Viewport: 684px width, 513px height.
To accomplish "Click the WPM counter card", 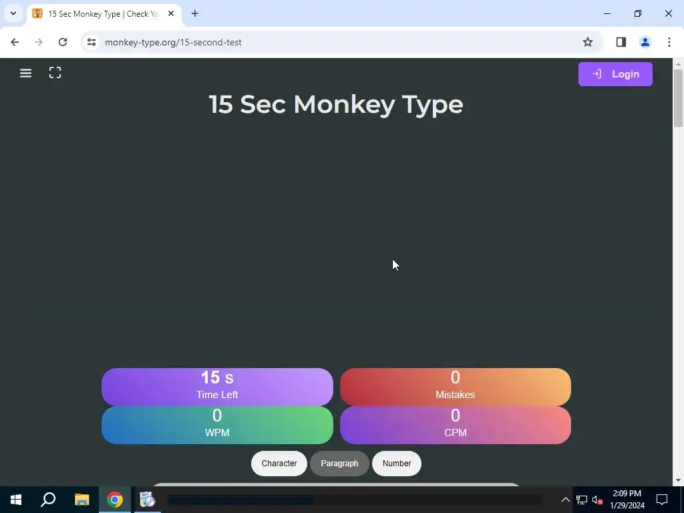I will click(x=217, y=425).
